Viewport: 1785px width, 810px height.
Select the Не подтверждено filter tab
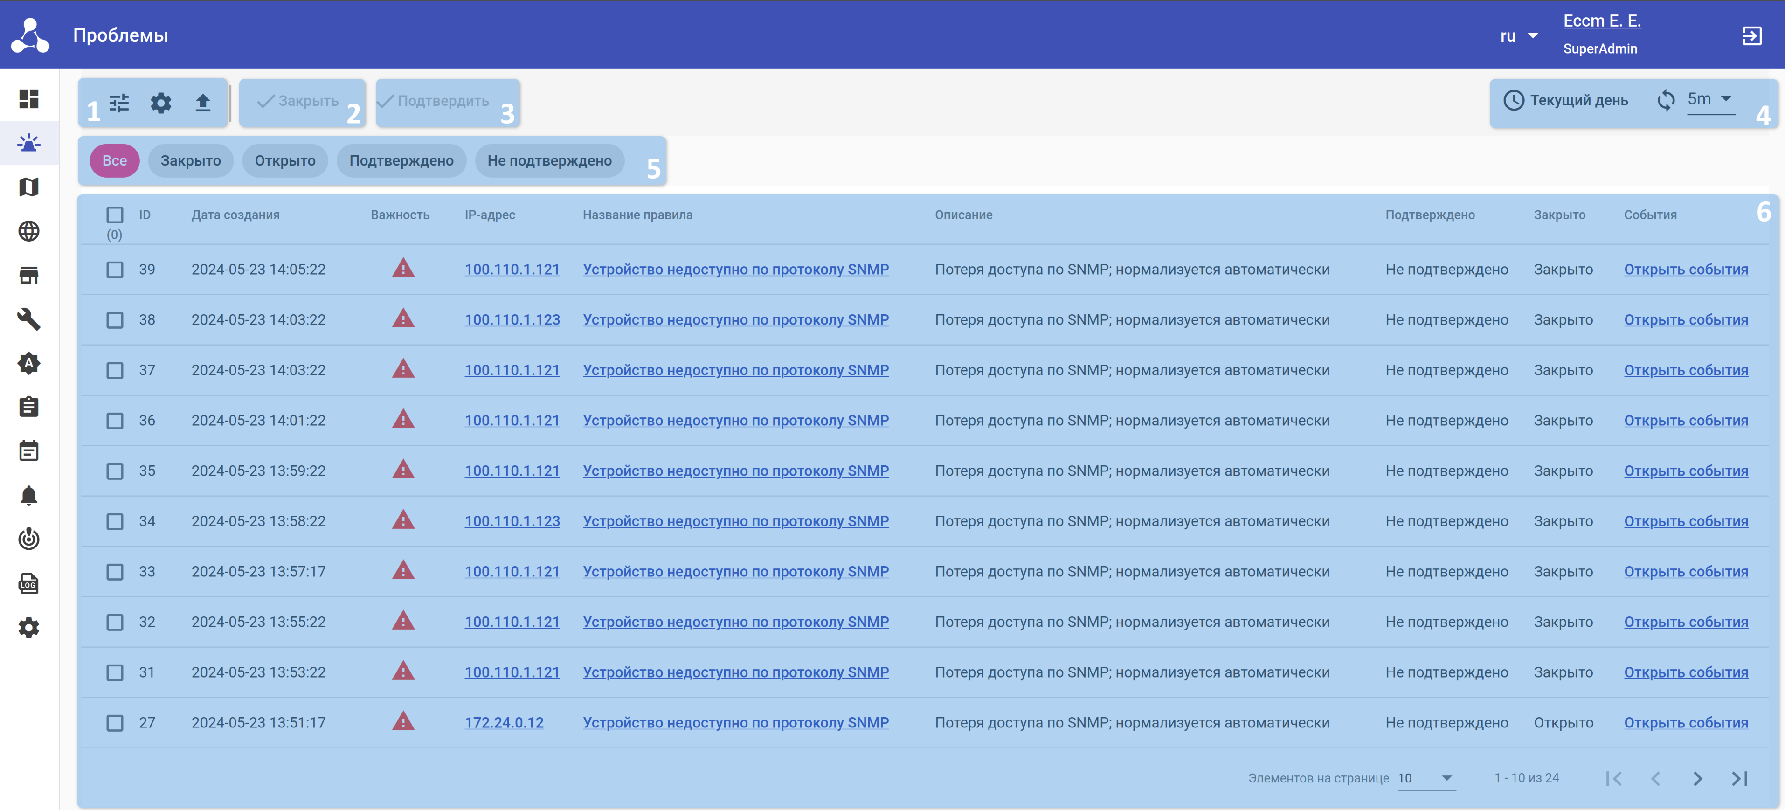click(549, 161)
